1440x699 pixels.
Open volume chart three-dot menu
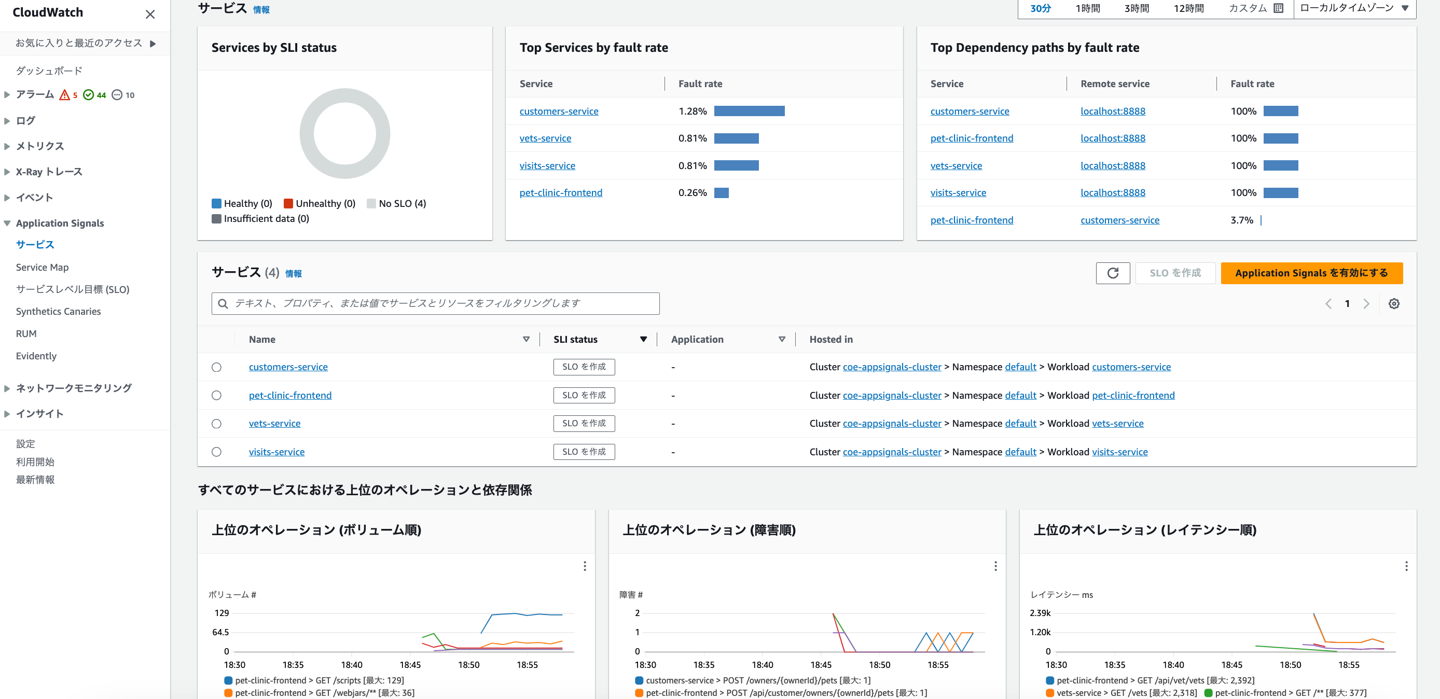click(x=585, y=566)
